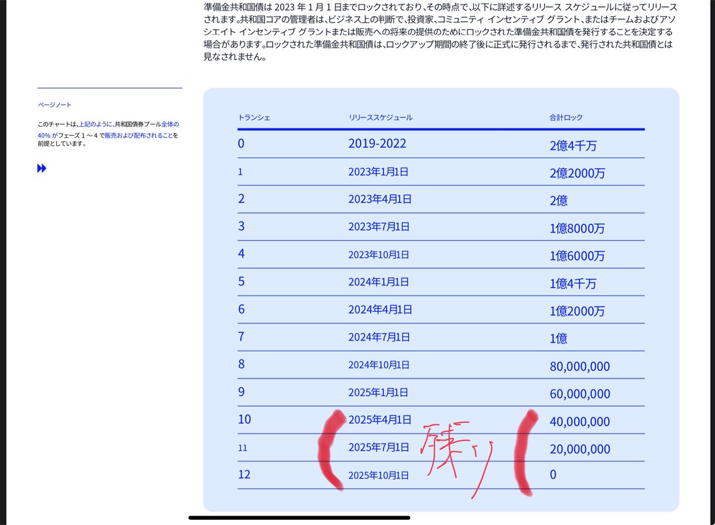The image size is (715, 525).
Task: Click the 80,000,000 total lock value
Action: pos(580,367)
